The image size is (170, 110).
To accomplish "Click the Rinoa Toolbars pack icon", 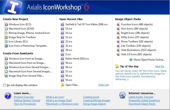I will coord(118,41).
